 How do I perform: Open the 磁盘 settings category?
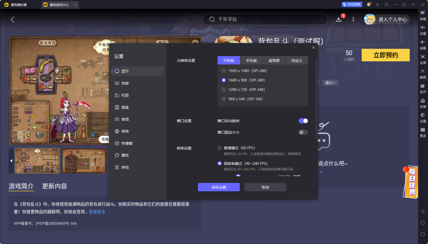click(x=138, y=107)
